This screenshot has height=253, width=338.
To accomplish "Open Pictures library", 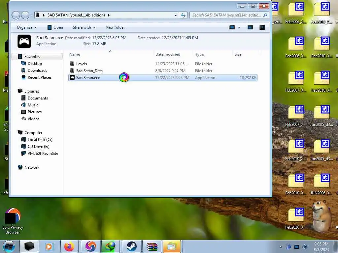I will [34, 112].
